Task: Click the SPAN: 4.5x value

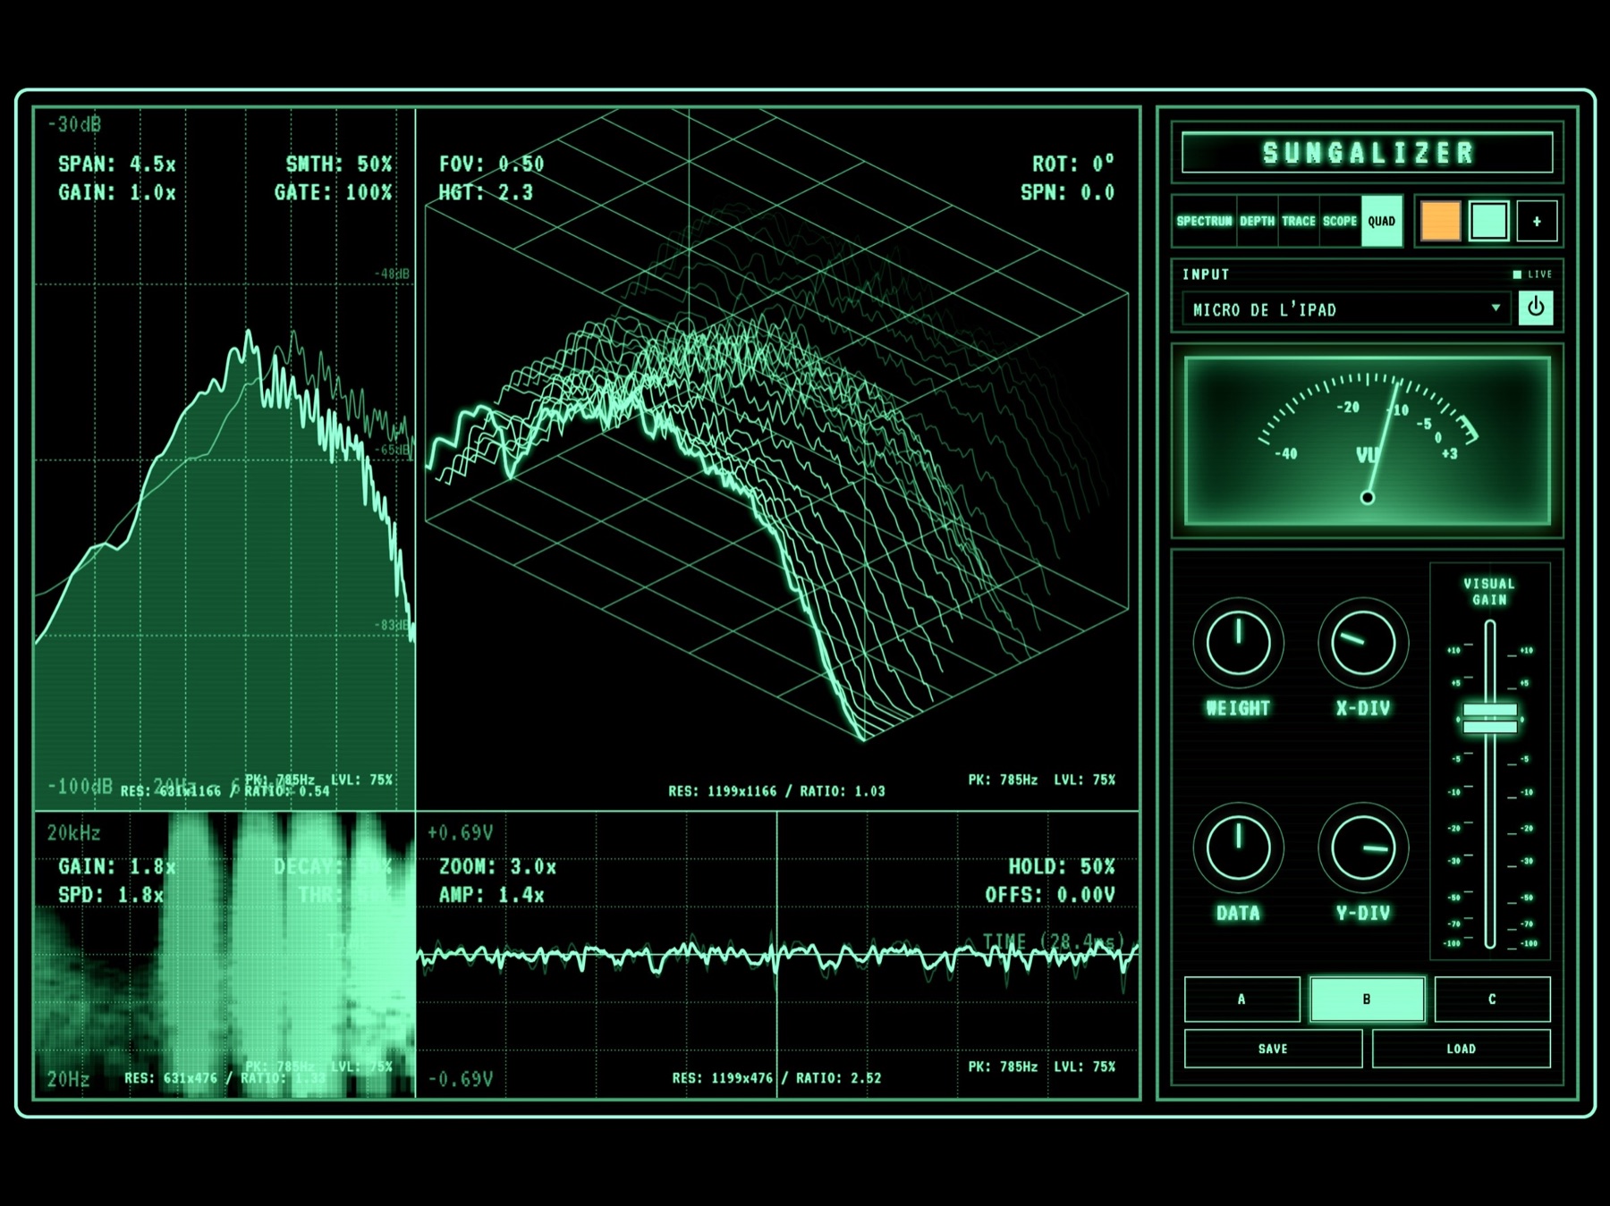Action: pyautogui.click(x=116, y=164)
